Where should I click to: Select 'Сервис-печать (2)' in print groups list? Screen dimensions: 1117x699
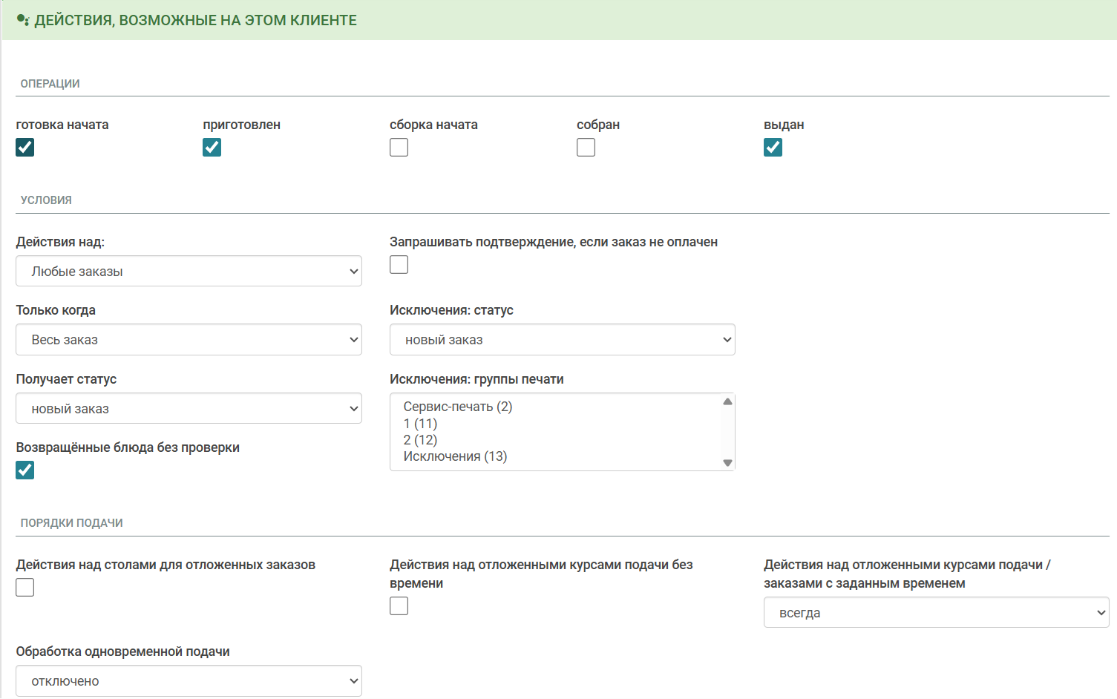(458, 407)
